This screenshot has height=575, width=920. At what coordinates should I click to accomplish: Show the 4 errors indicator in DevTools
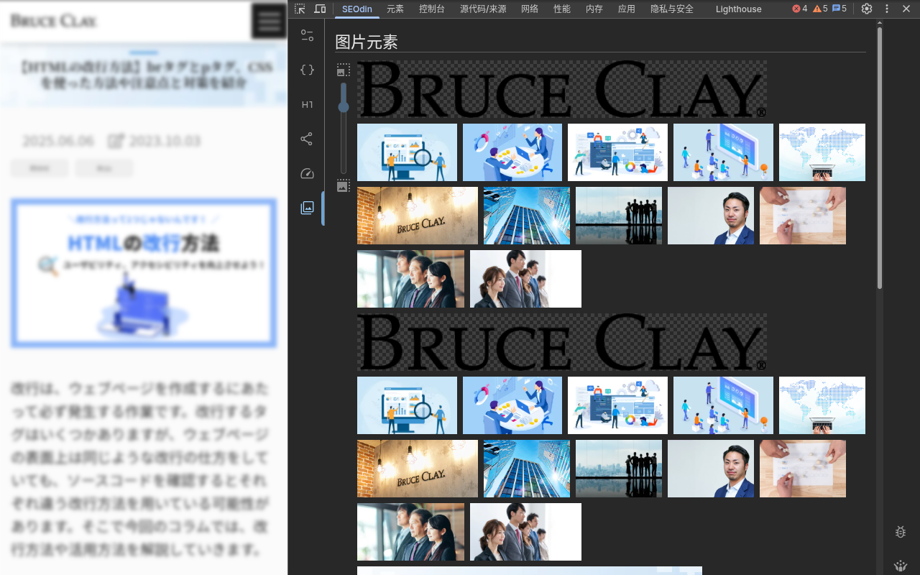(x=800, y=9)
